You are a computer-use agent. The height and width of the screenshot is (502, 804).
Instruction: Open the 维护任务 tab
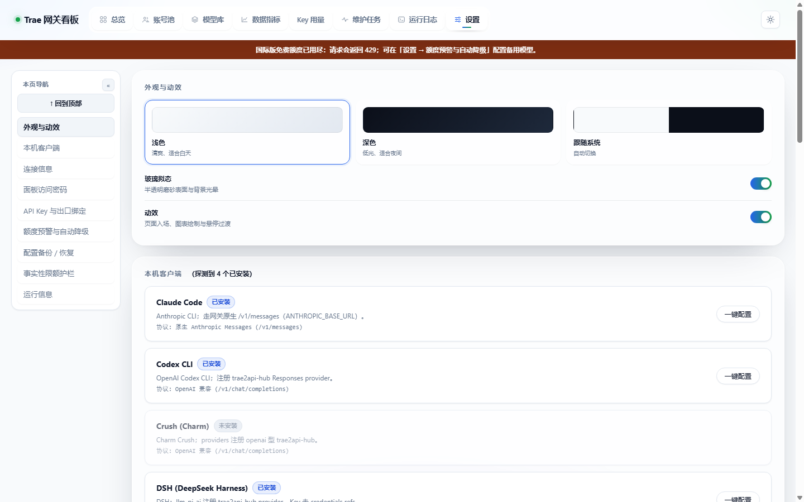tap(361, 20)
